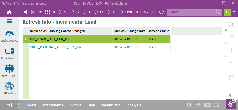Toggle the hamburger navigation menu

click(10, 21)
